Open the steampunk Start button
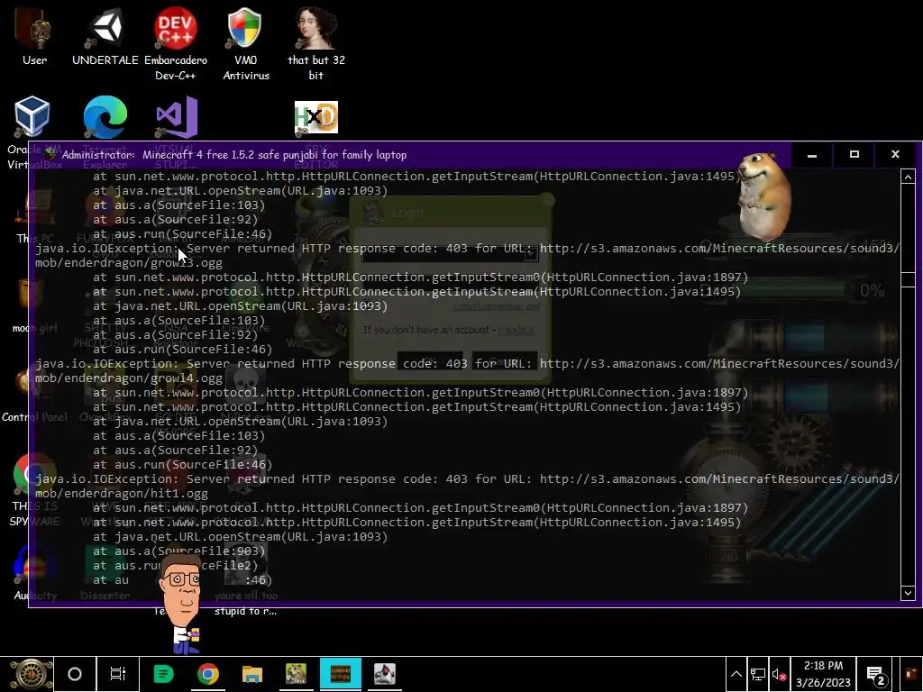Screen dimensions: 923x692 click(31, 674)
